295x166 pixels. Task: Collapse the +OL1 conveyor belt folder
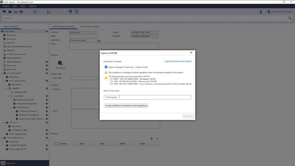pyautogui.click(x=4, y=81)
